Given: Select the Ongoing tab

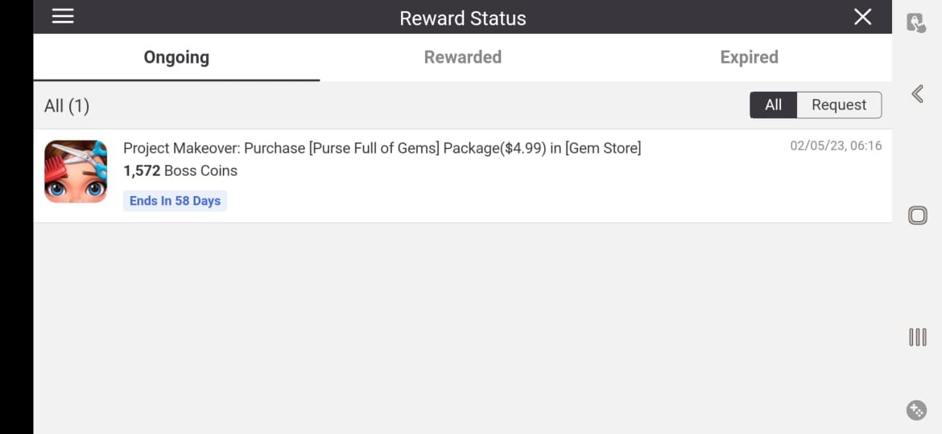Looking at the screenshot, I should [x=176, y=57].
